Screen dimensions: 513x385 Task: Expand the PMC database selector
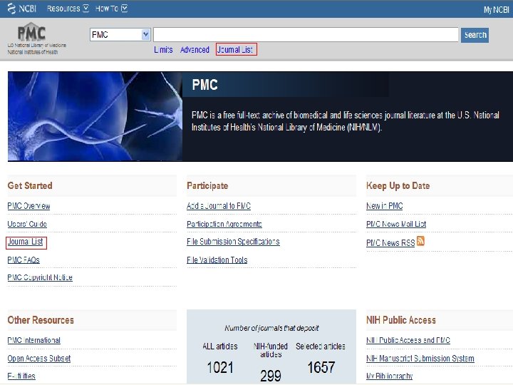coord(120,35)
